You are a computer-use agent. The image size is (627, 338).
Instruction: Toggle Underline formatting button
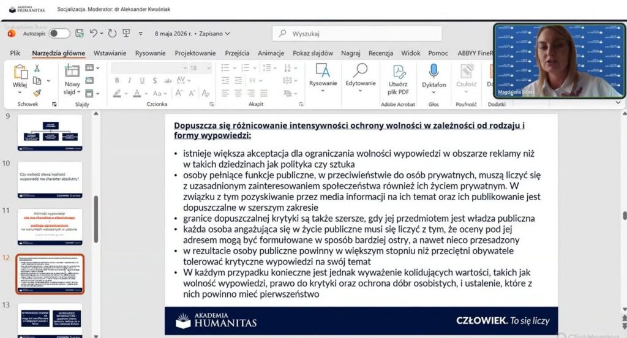tap(142, 80)
